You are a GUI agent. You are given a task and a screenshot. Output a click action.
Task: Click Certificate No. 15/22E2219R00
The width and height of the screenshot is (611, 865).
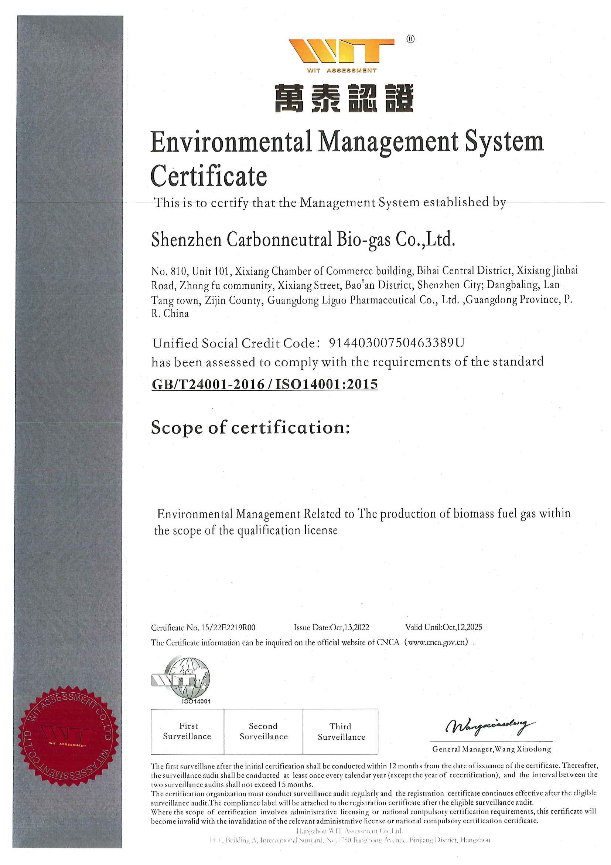coord(203,628)
